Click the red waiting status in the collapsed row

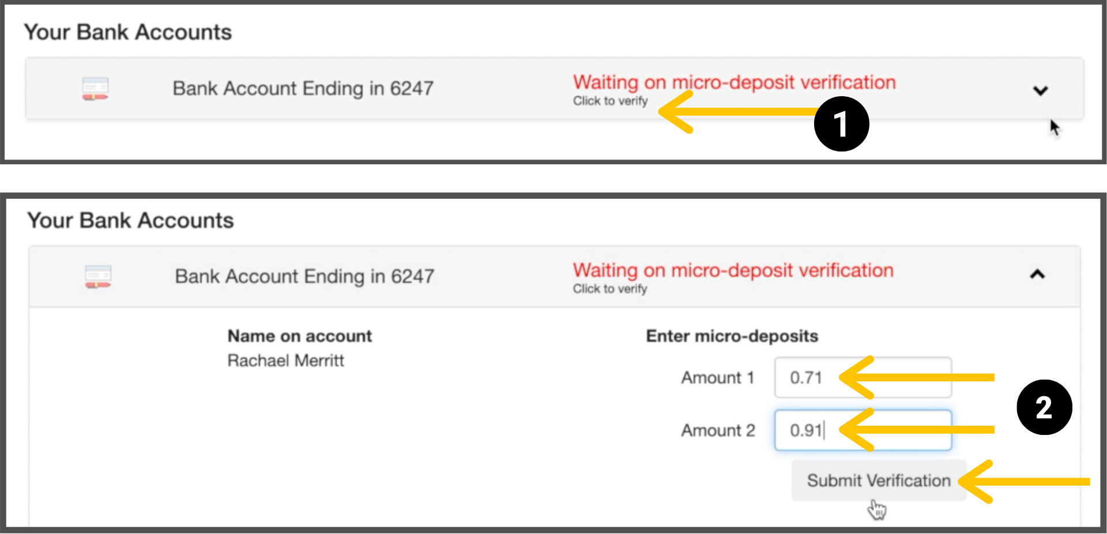[734, 82]
